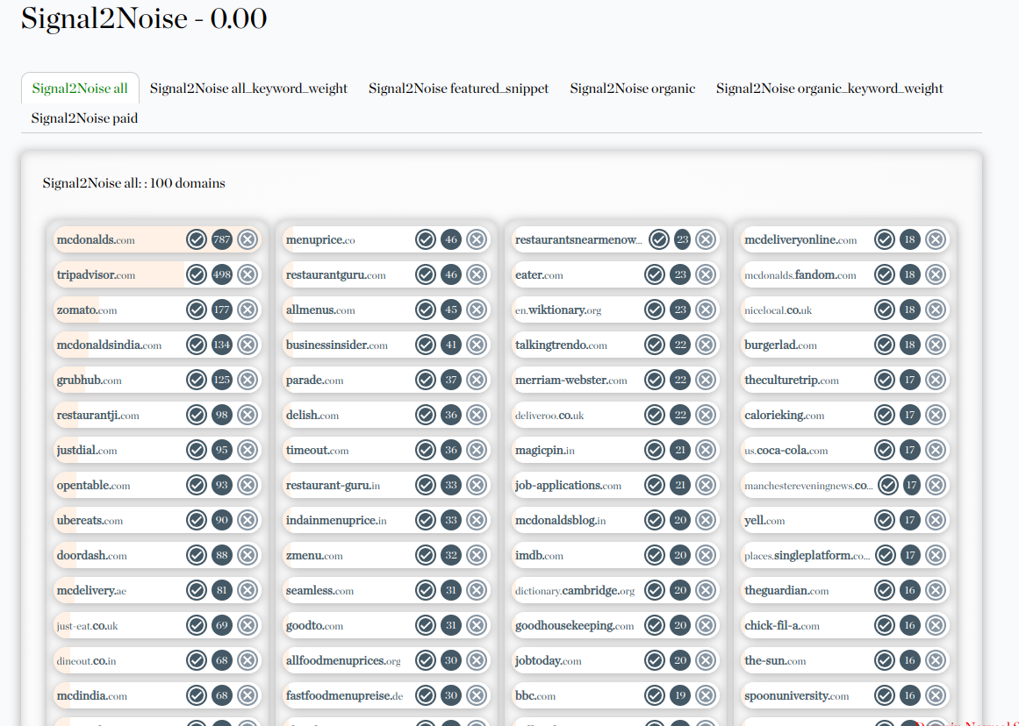The image size is (1019, 726).
Task: Approve imdb.com checkmark icon
Action: (x=655, y=555)
